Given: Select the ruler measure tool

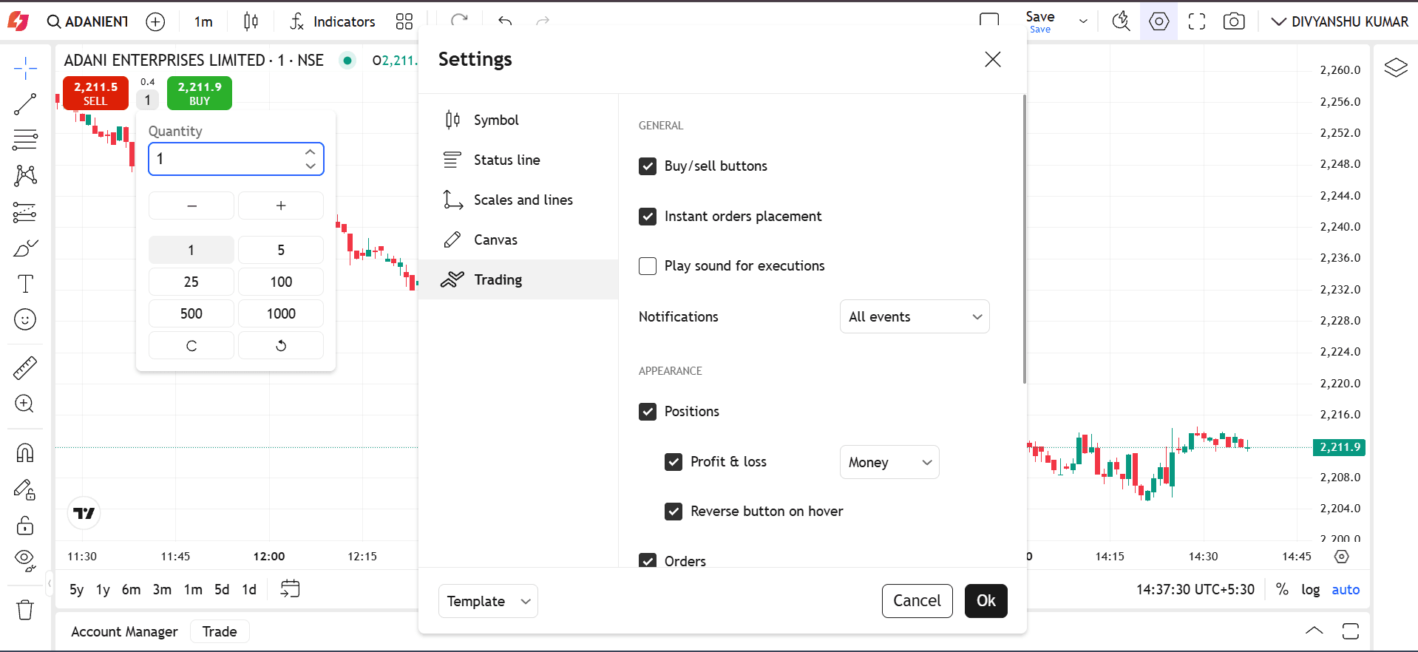Looking at the screenshot, I should (x=25, y=367).
